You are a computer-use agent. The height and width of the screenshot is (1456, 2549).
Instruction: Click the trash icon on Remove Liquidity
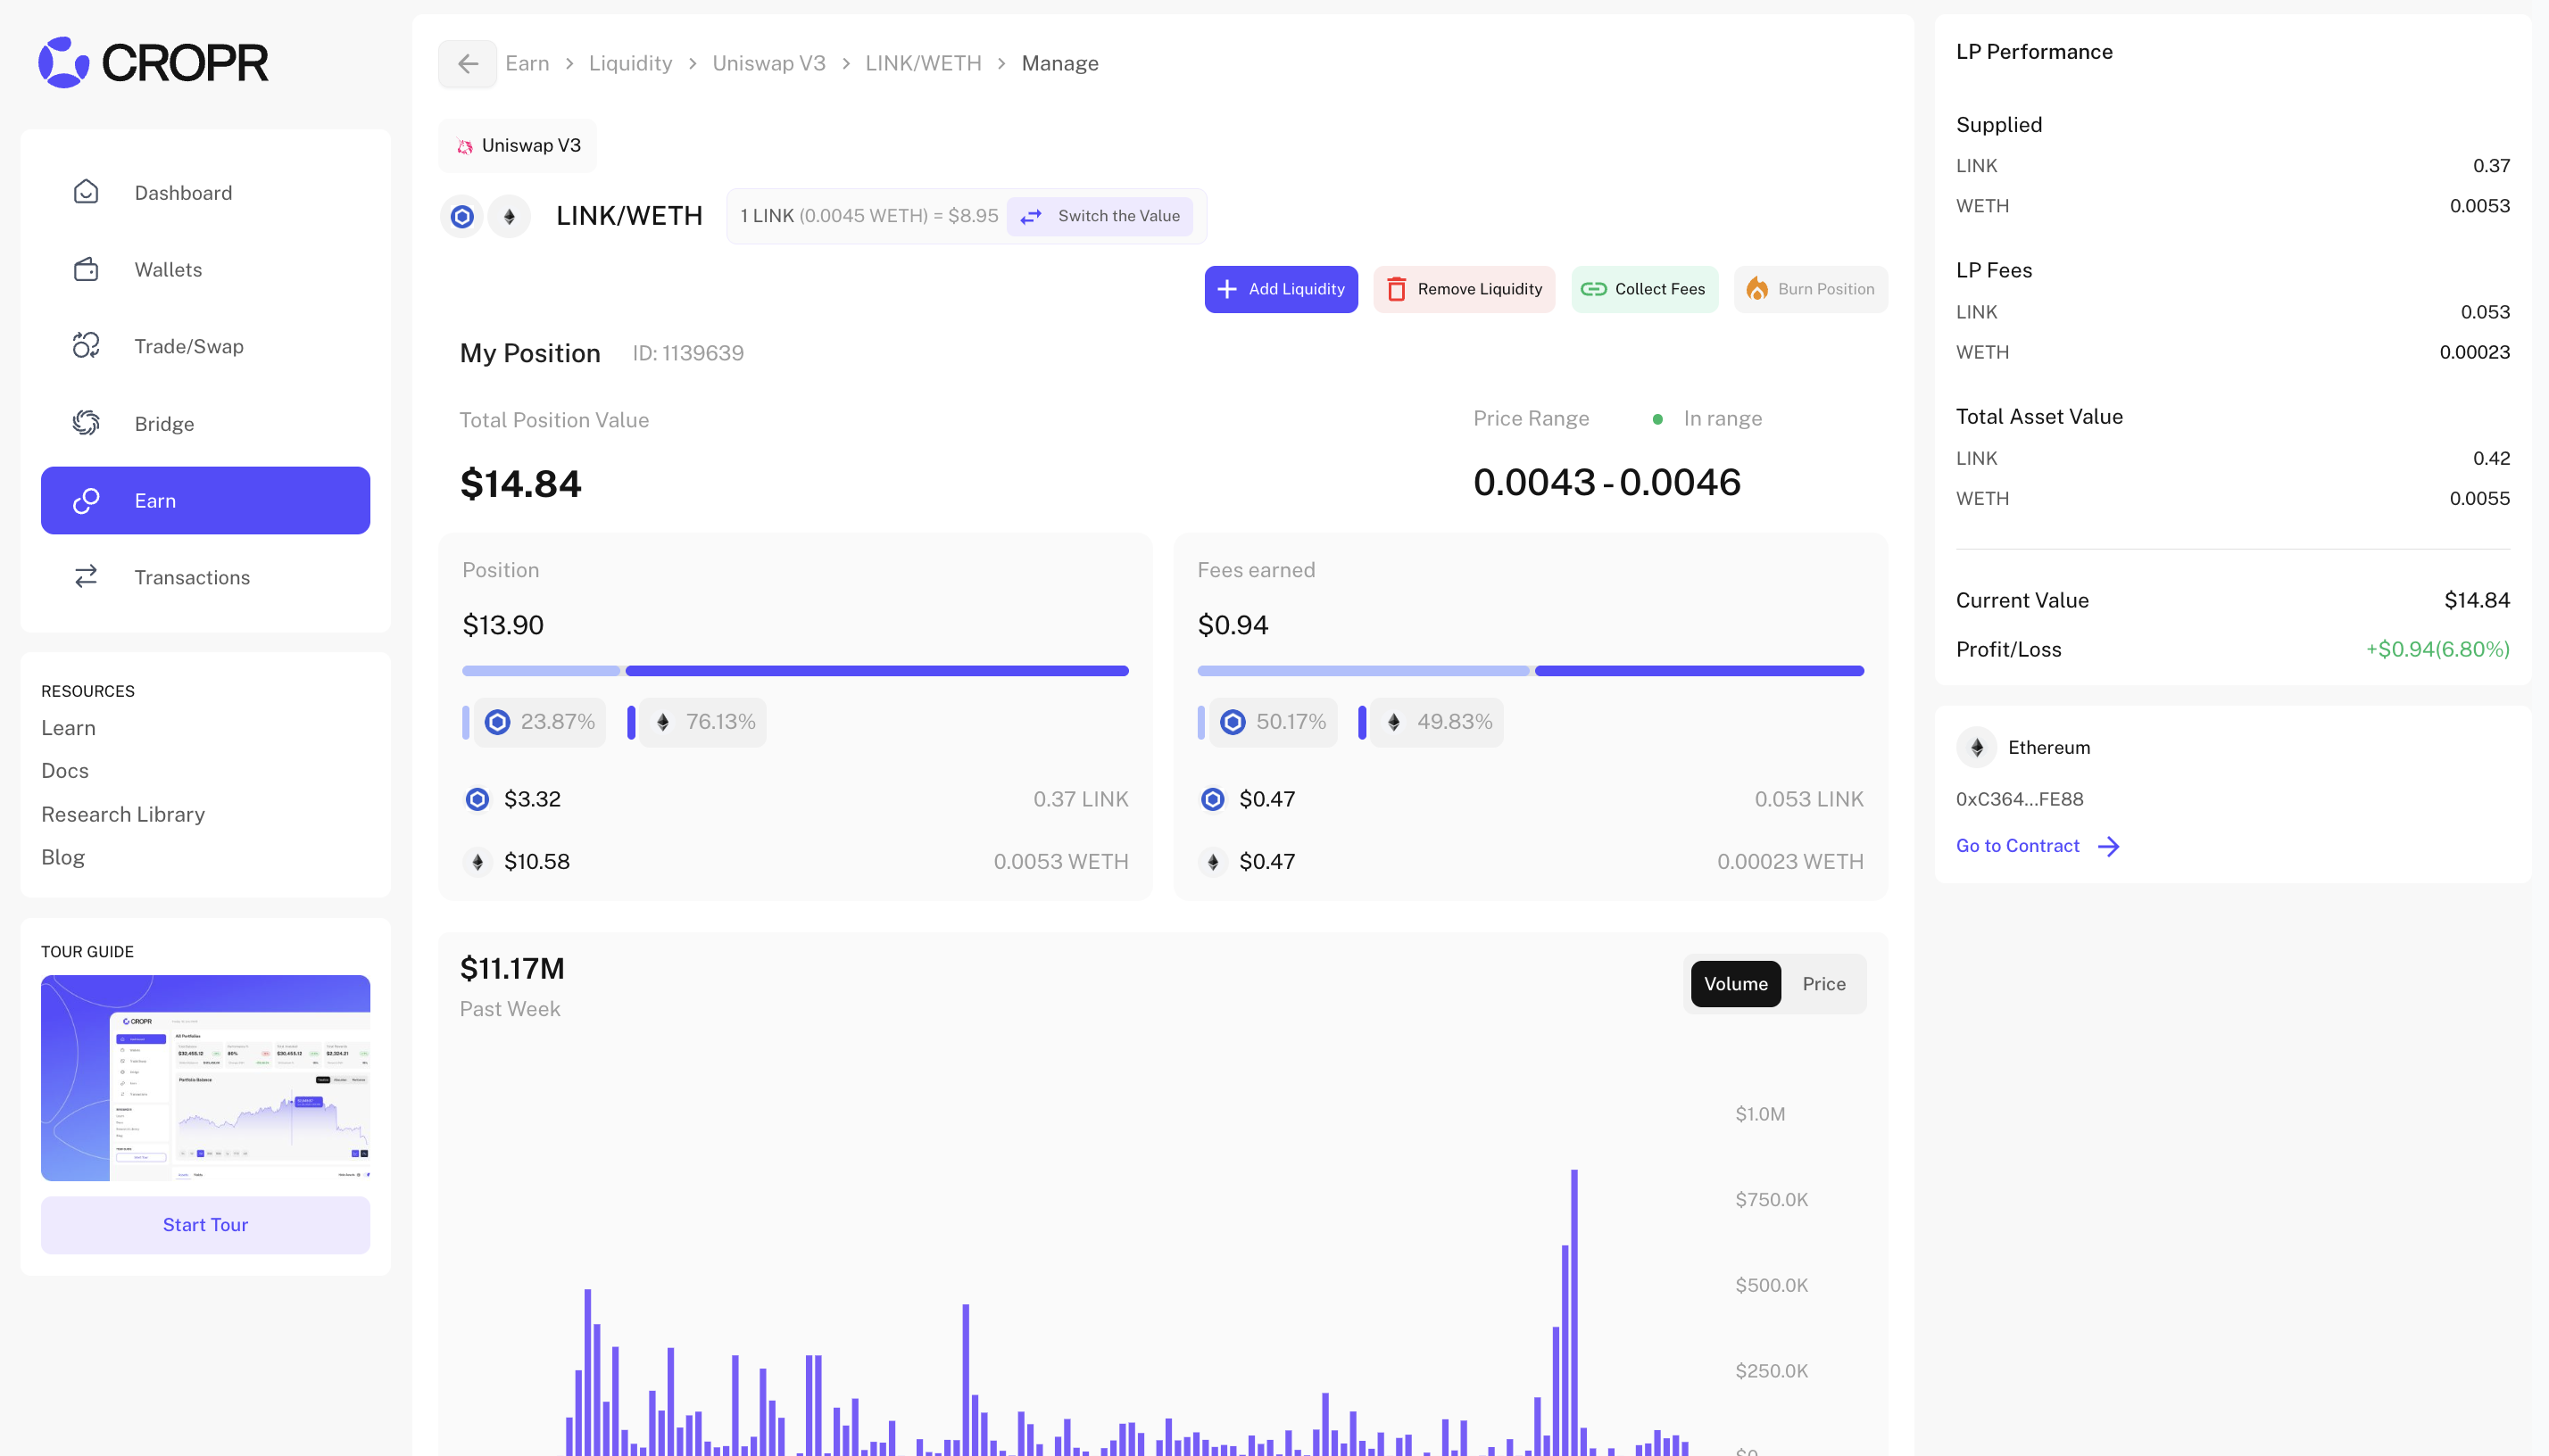(1397, 289)
